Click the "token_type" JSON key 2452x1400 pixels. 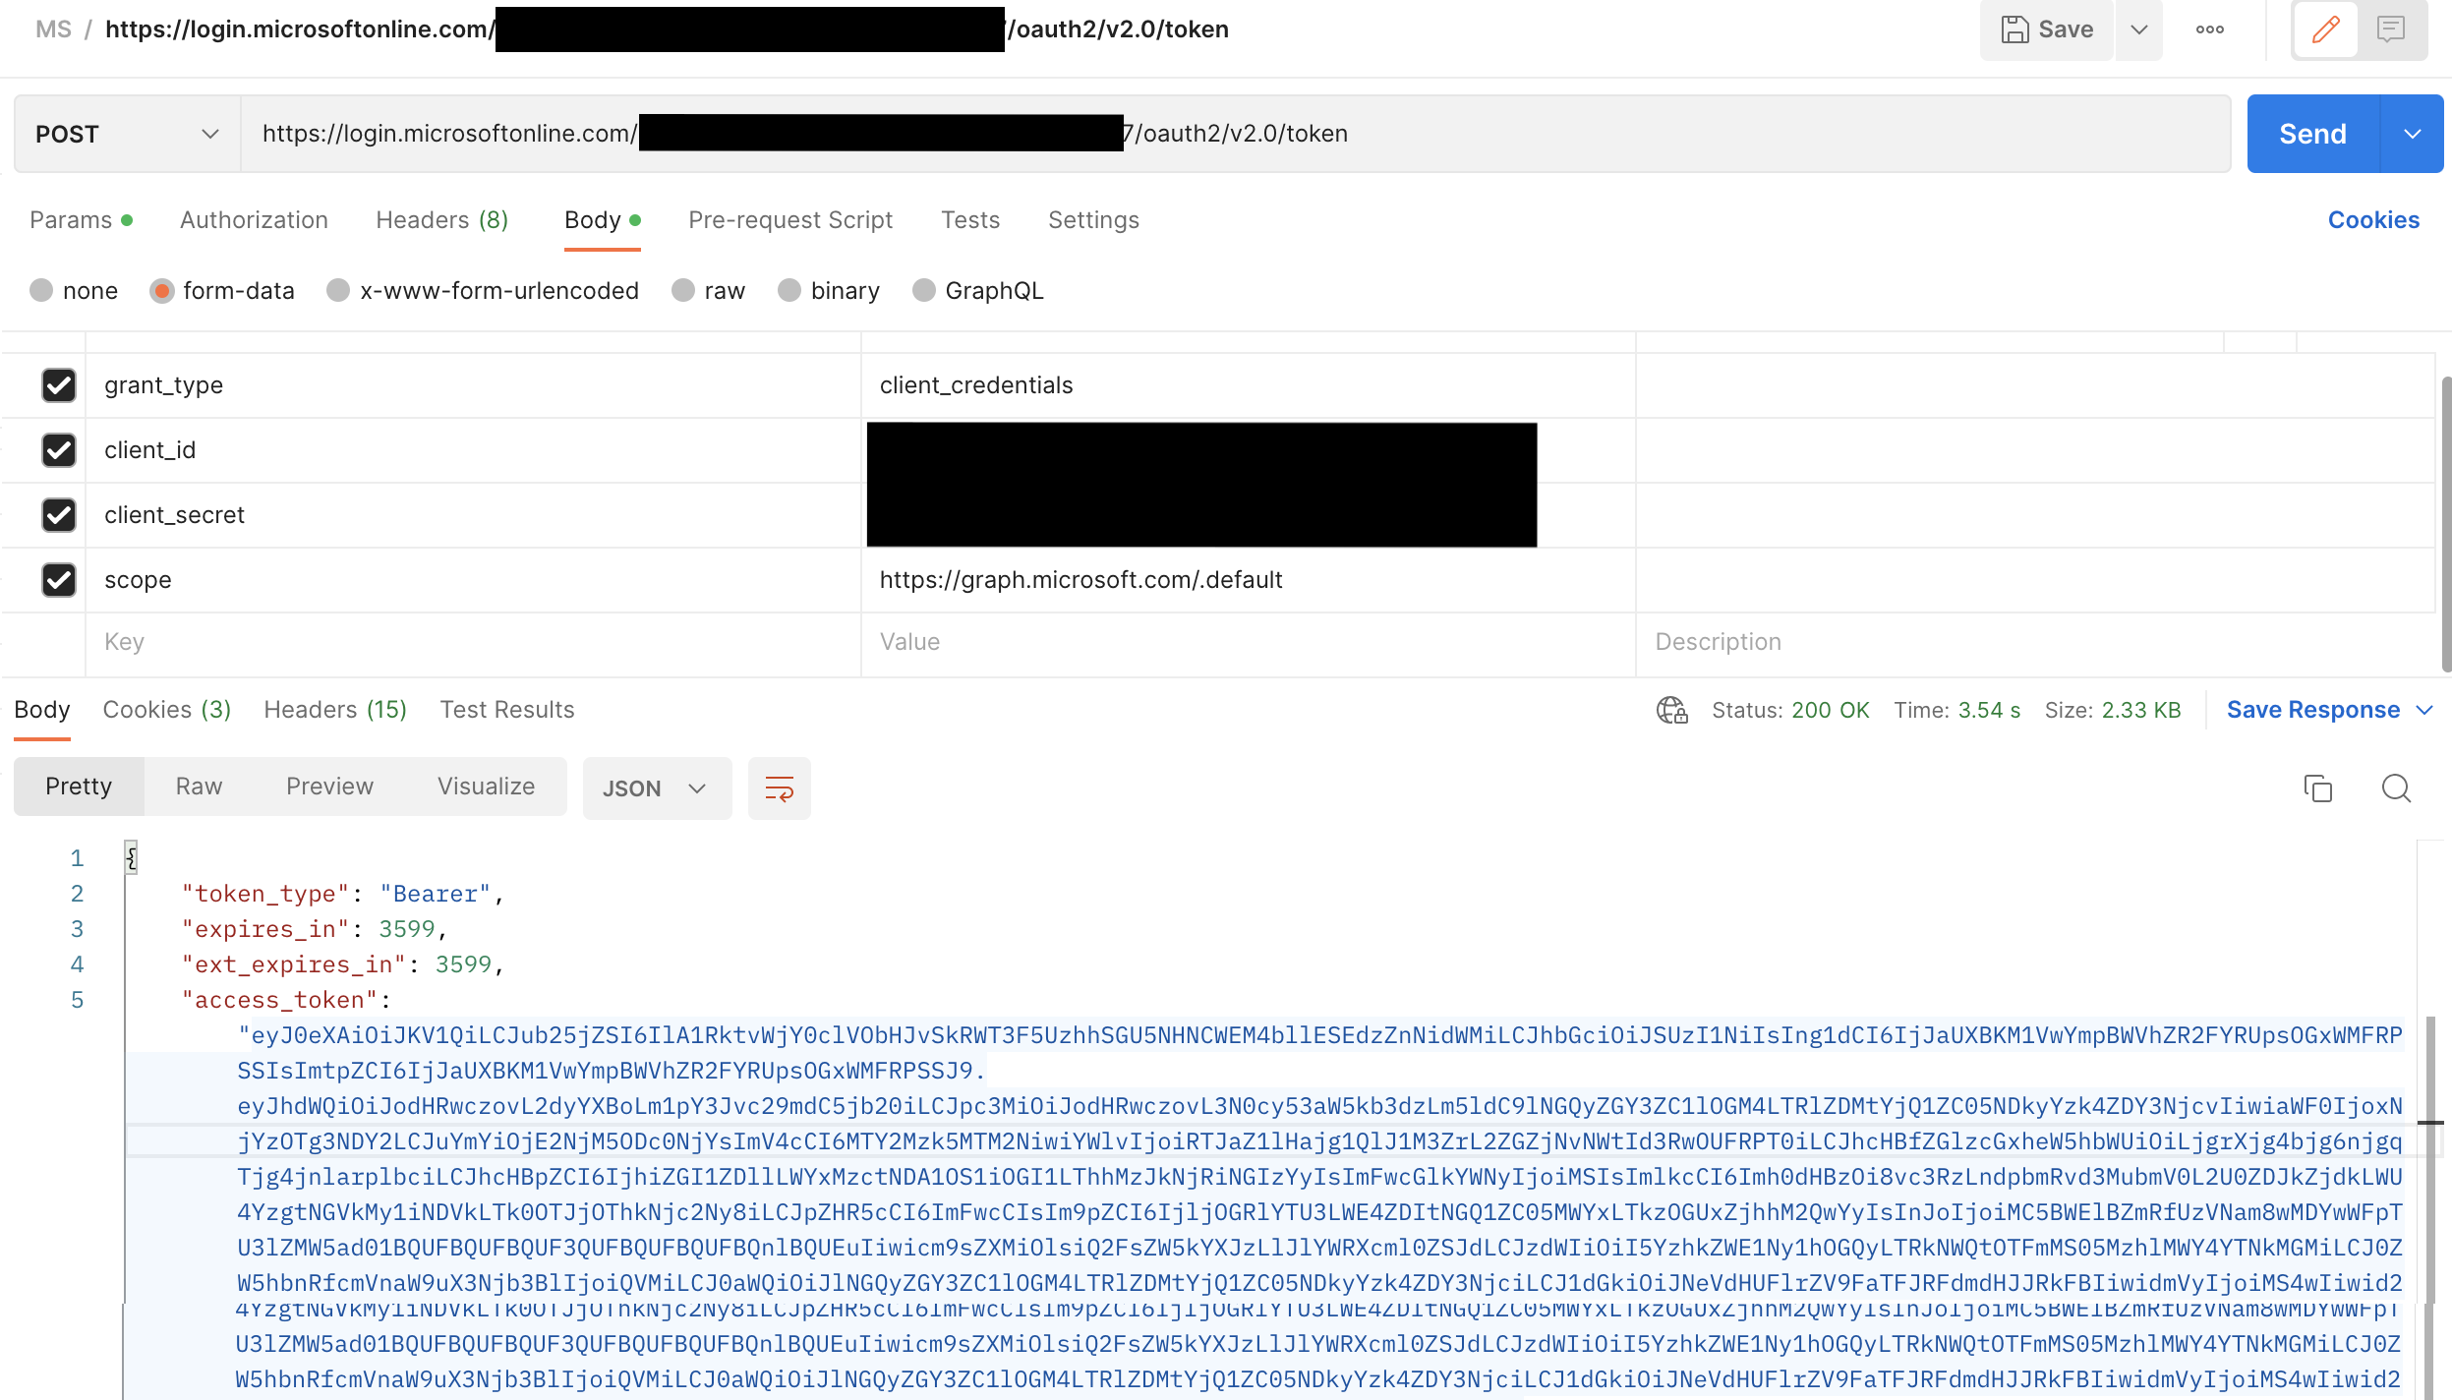[265, 894]
